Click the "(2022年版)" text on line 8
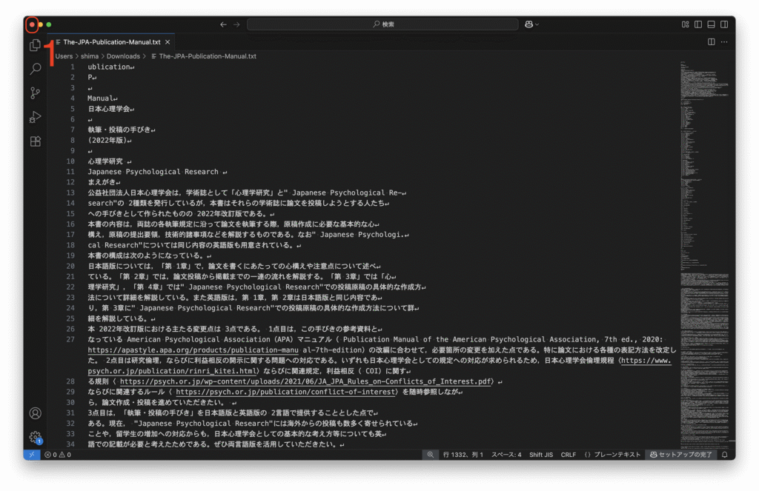This screenshot has width=759, height=491. 107,140
